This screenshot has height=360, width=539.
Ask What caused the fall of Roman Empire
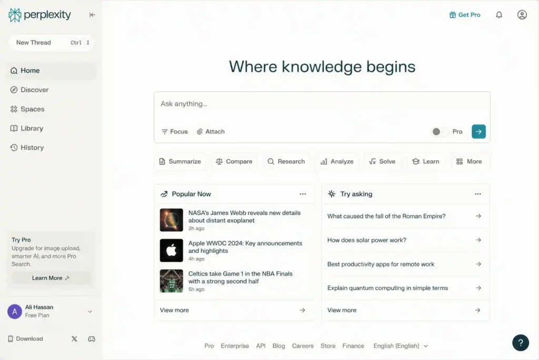386,216
